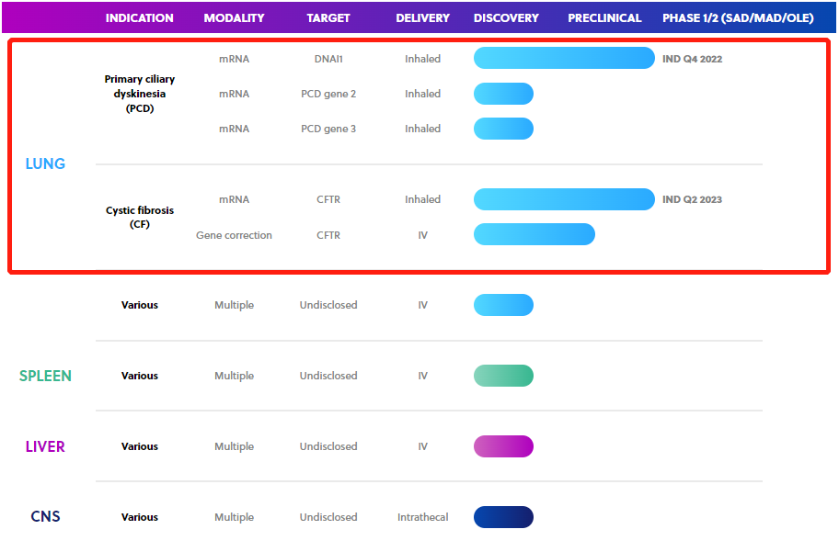Open the INDICATION column header
The image size is (839, 552).
[x=139, y=17]
